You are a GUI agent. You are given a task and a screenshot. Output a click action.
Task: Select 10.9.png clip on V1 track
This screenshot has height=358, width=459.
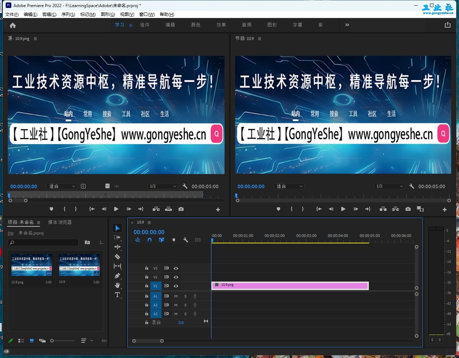click(290, 285)
